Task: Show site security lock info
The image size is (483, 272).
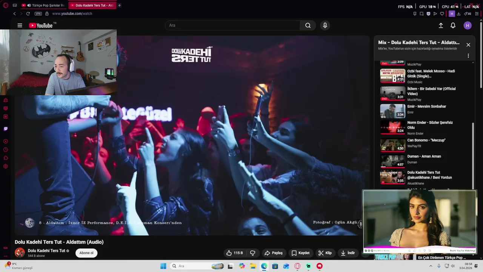Action: point(47,14)
